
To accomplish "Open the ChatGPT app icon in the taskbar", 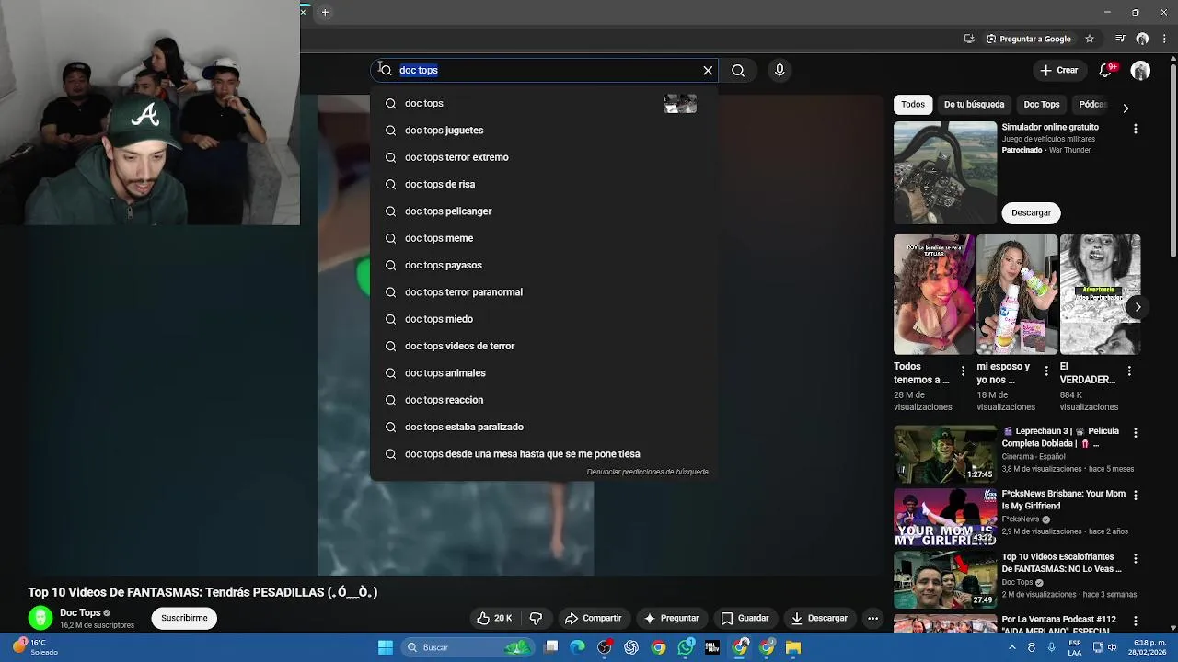I will point(631,647).
